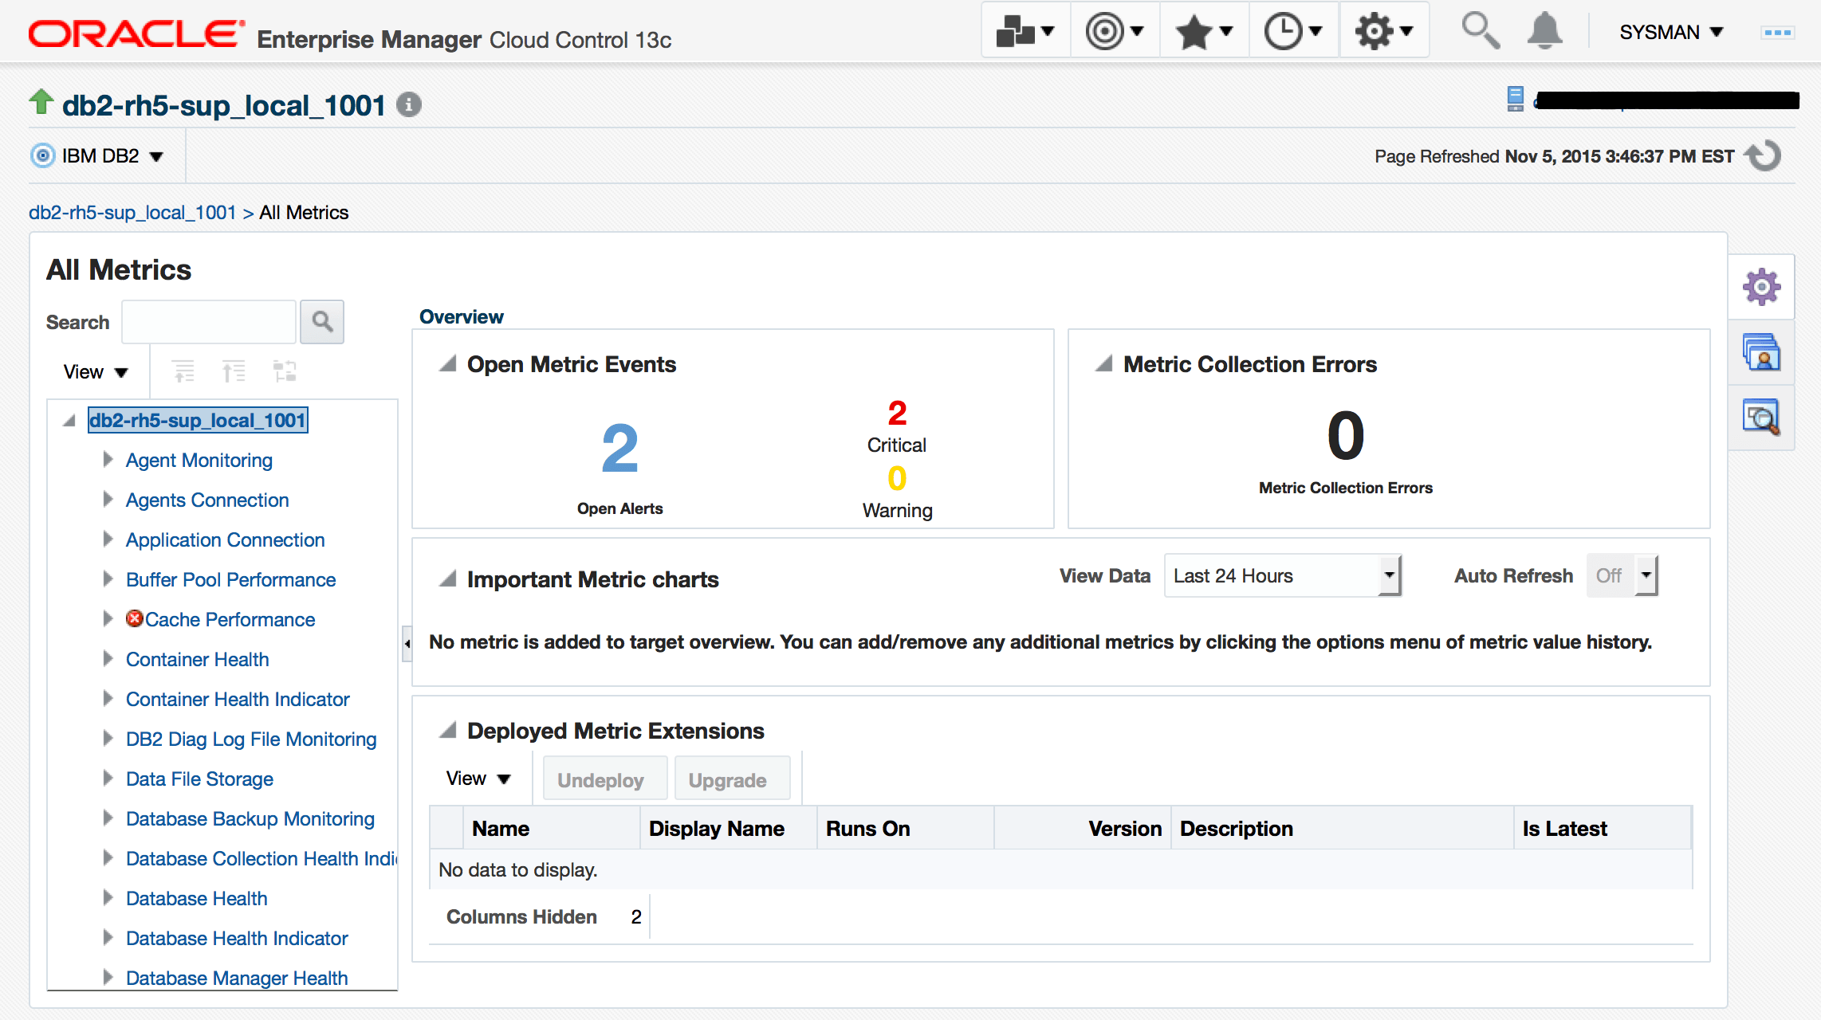Click the header search magnifier icon
Image resolution: width=1821 pixels, height=1020 pixels.
[1480, 31]
